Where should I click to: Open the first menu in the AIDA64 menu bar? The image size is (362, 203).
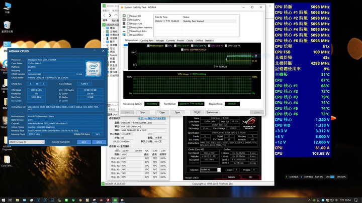point(106,11)
